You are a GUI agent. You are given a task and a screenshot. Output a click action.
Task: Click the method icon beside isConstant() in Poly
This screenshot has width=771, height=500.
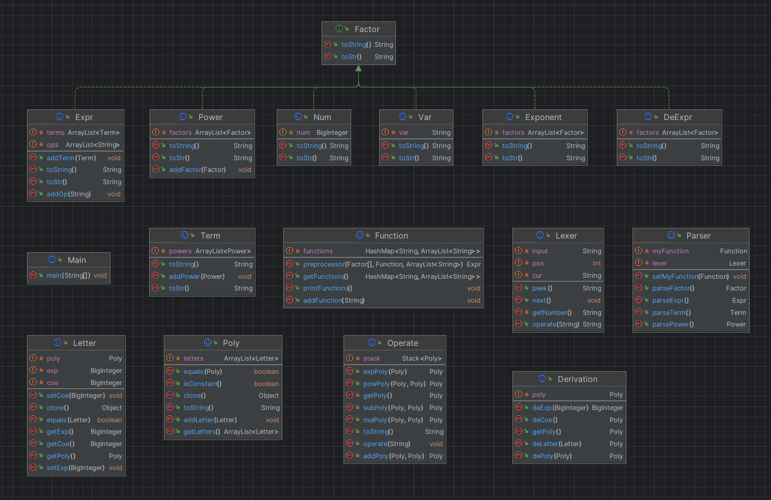pos(170,384)
